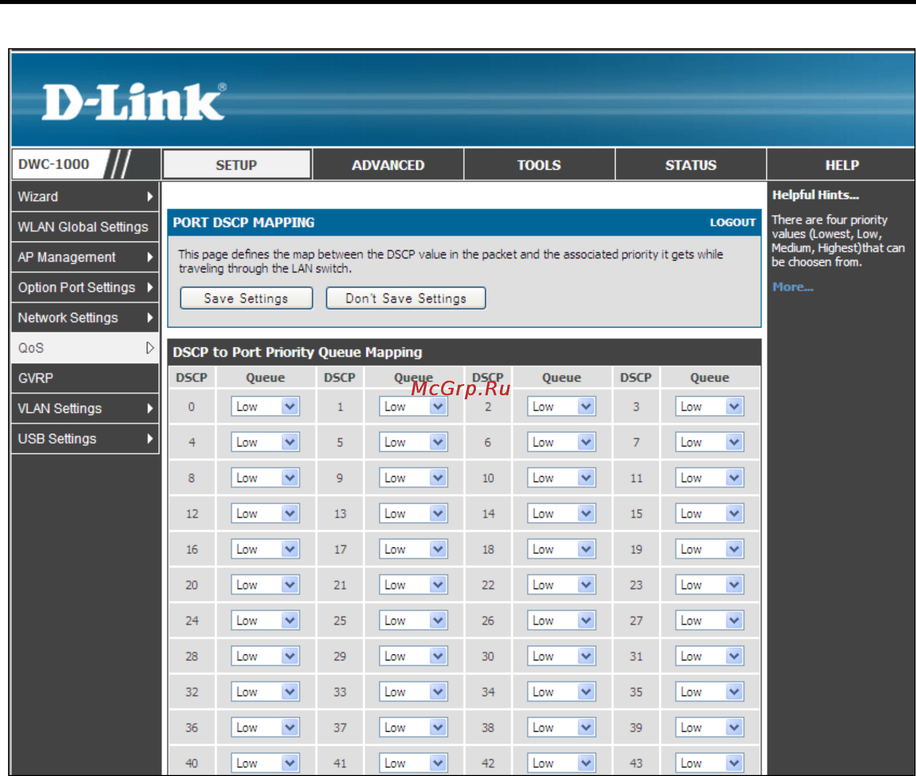The height and width of the screenshot is (776, 916).
Task: Switch to the ADVANCED tab
Action: point(388,165)
